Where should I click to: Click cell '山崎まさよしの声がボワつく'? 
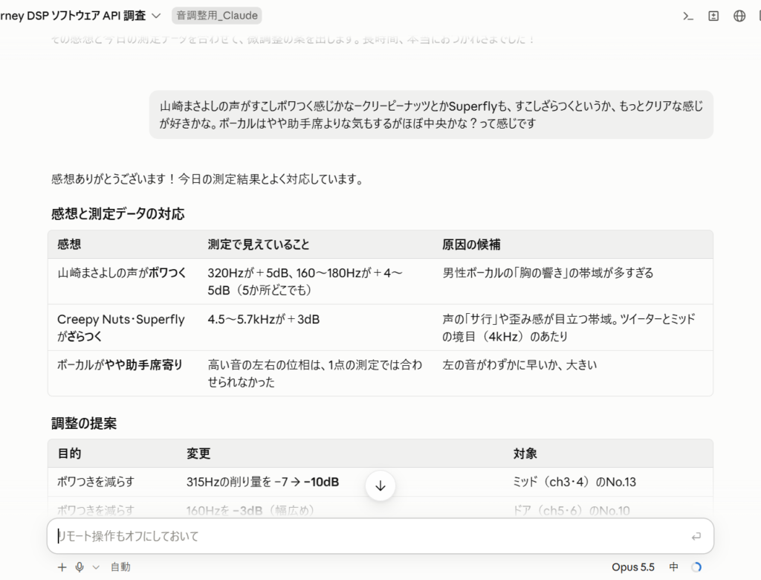pyautogui.click(x=122, y=273)
